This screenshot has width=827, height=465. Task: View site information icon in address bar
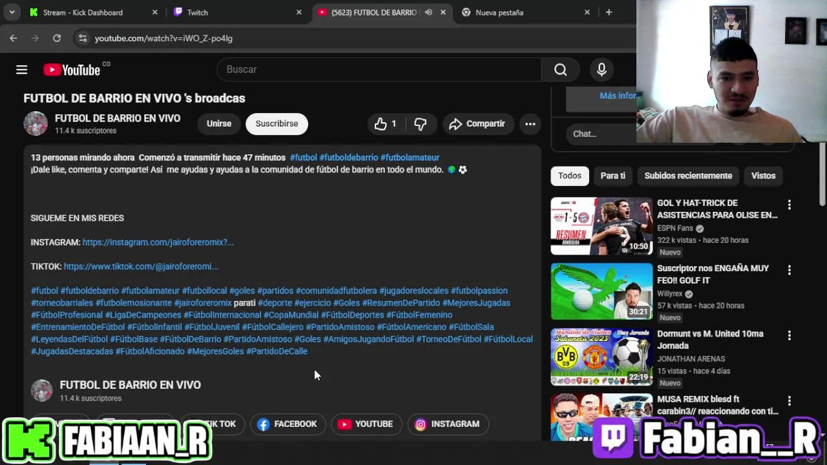(x=82, y=38)
